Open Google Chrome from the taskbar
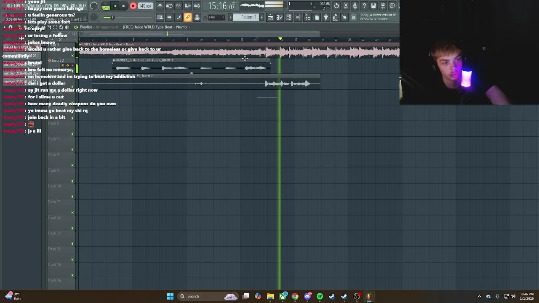The width and height of the screenshot is (539, 303). pyautogui.click(x=295, y=296)
